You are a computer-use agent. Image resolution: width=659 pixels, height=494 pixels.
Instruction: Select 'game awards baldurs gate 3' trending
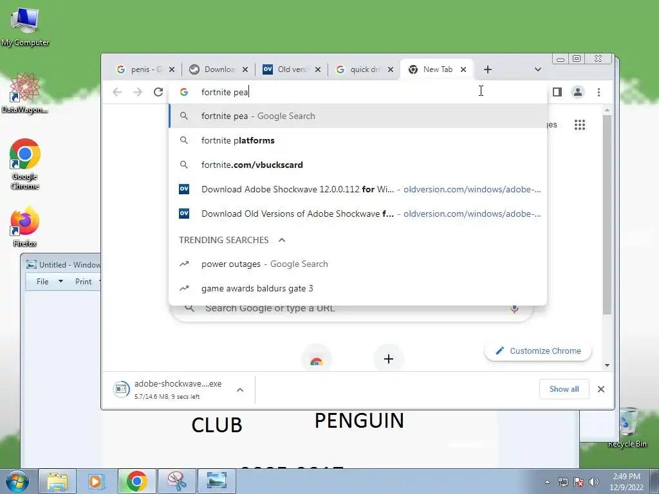[x=358, y=288]
